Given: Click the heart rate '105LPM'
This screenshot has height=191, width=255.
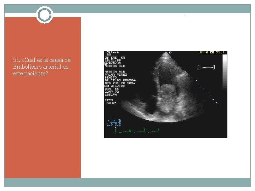Looking at the screenshot, I should tap(110, 94).
